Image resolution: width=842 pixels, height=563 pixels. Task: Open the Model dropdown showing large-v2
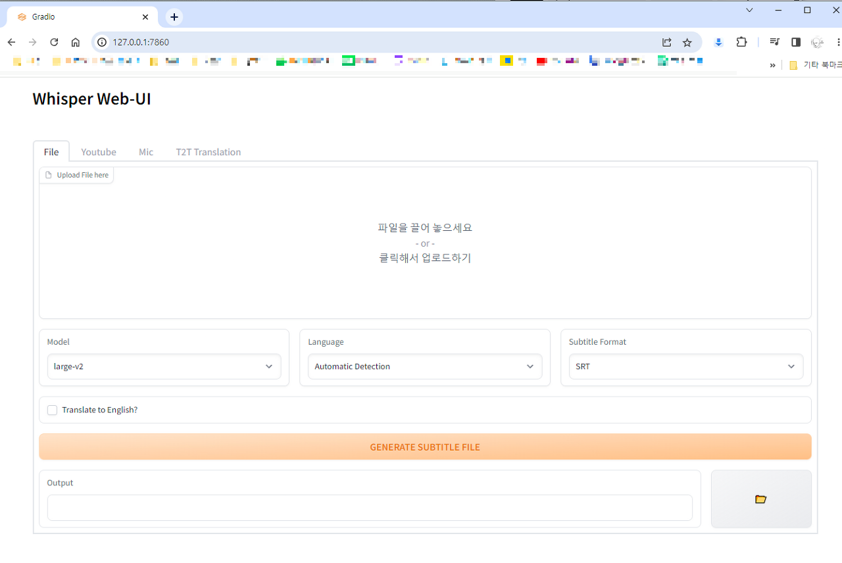click(163, 366)
